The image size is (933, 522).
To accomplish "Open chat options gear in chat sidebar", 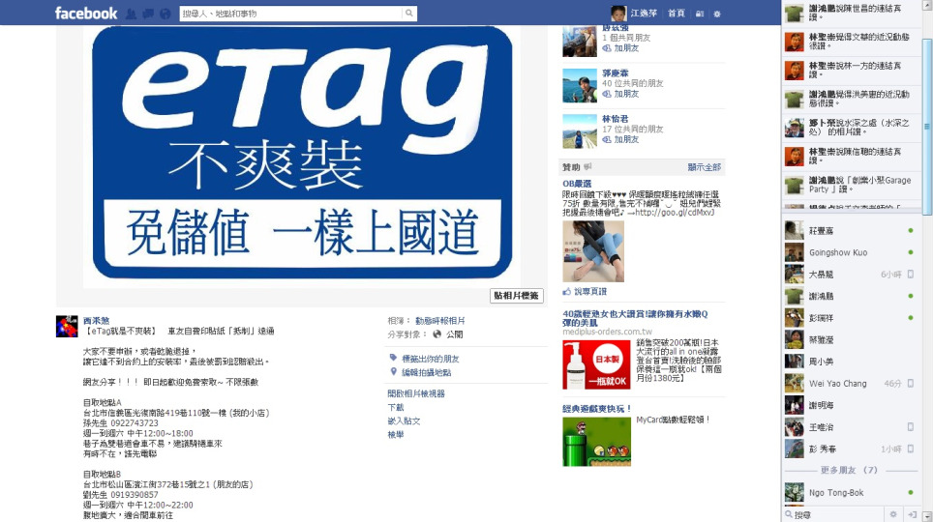I will pyautogui.click(x=893, y=514).
